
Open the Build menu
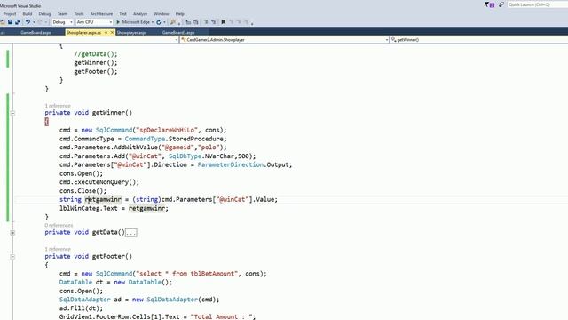(x=28, y=14)
